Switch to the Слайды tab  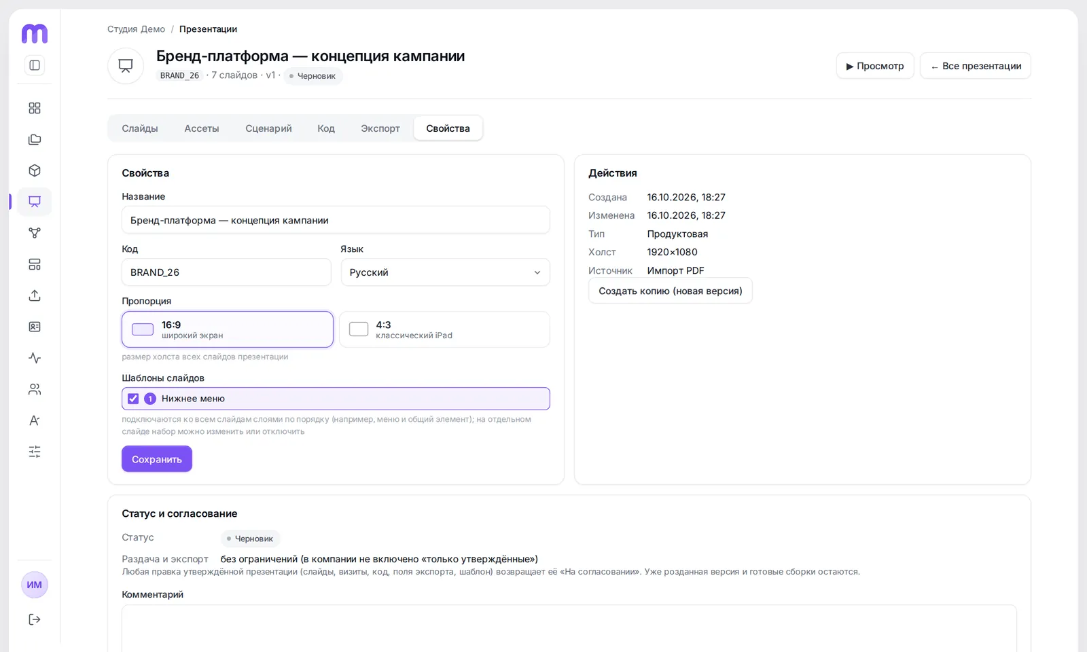140,128
